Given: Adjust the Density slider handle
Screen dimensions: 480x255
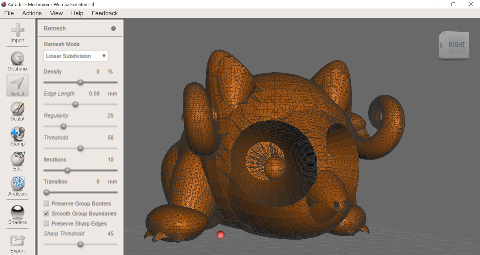Looking at the screenshot, I should click(x=80, y=82).
